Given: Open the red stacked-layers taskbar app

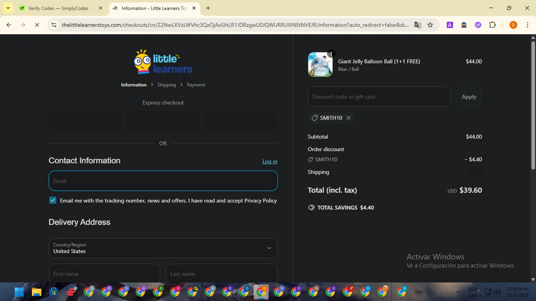Looking at the screenshot, I should point(71,292).
